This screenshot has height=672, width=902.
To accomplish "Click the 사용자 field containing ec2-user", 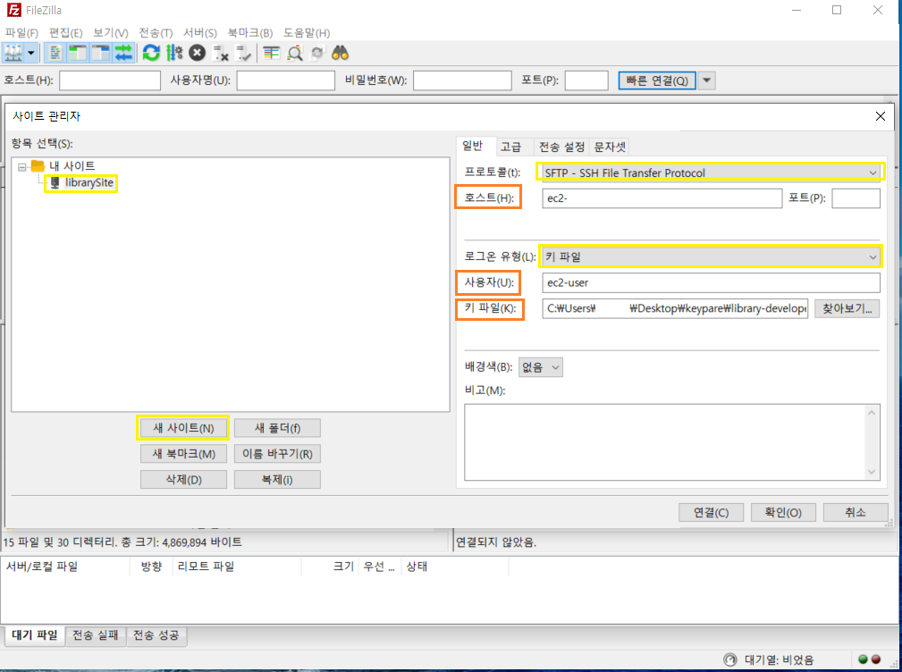I will pyautogui.click(x=711, y=282).
